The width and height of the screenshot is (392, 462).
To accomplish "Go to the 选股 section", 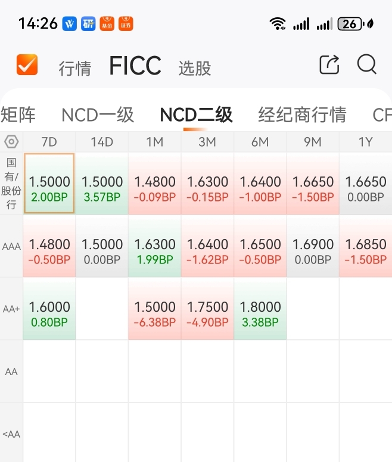I will click(x=195, y=69).
